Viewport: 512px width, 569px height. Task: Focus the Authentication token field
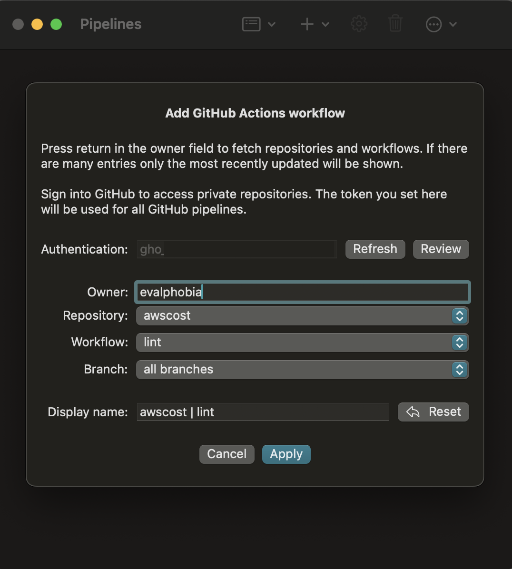click(x=236, y=249)
